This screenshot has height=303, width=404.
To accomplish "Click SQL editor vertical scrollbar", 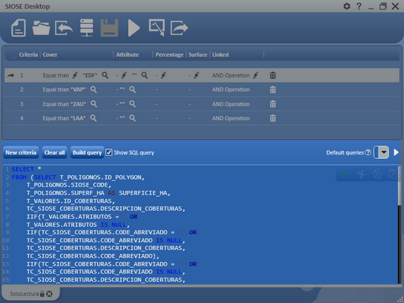I will [400, 225].
